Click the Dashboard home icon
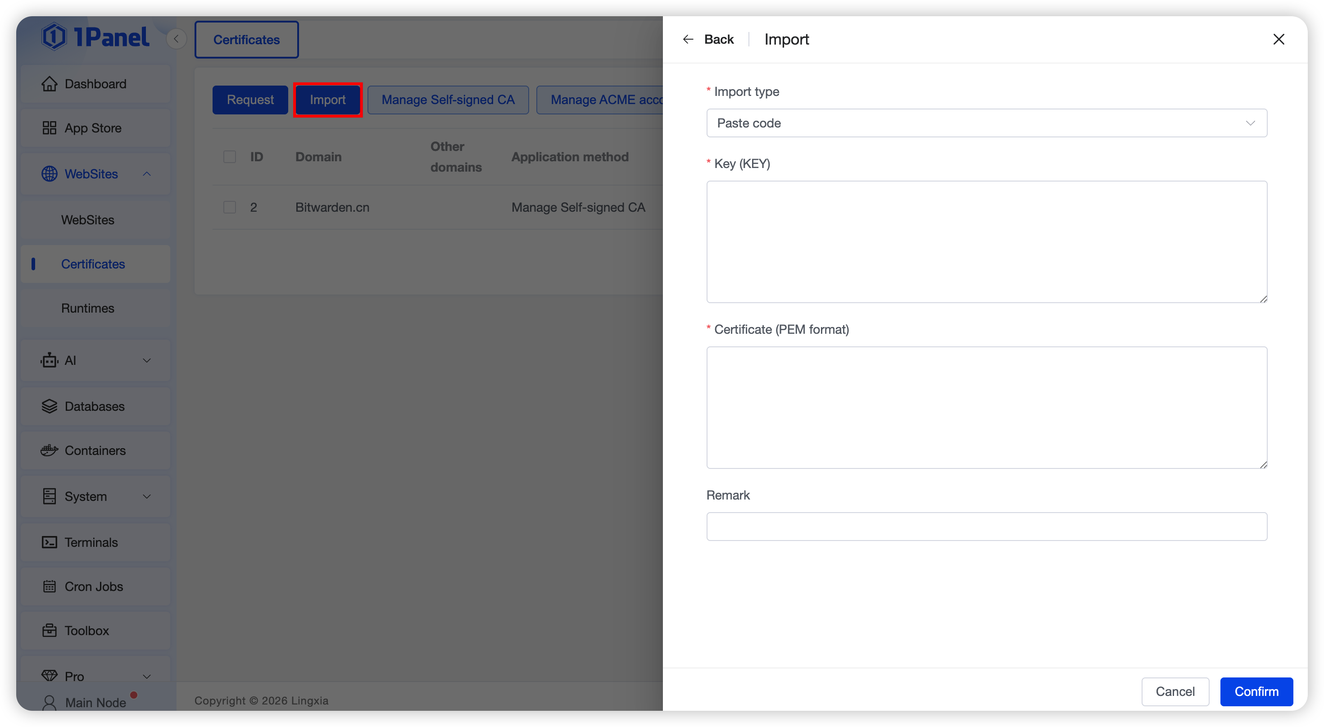The width and height of the screenshot is (1324, 727). click(x=50, y=84)
